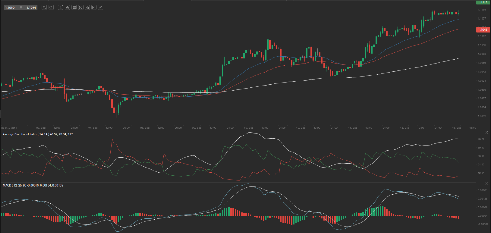The image size is (491, 233).
Task: Open the chart settings sliders icon
Action: point(74,7)
